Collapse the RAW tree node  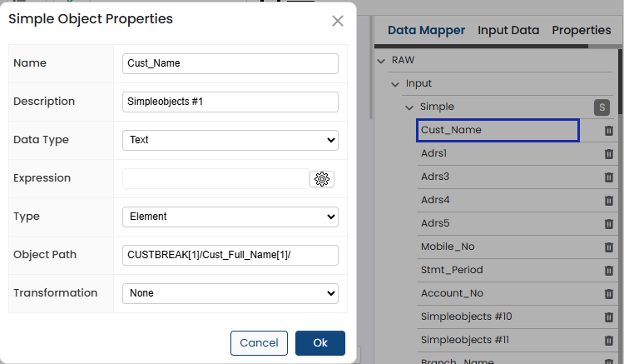[x=381, y=61]
